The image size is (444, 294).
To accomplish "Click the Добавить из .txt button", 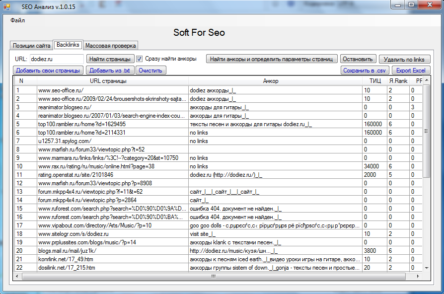I will tap(110, 71).
